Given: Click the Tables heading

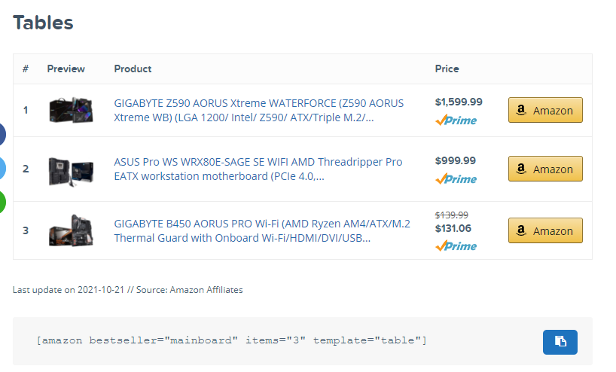Looking at the screenshot, I should coord(43,23).
